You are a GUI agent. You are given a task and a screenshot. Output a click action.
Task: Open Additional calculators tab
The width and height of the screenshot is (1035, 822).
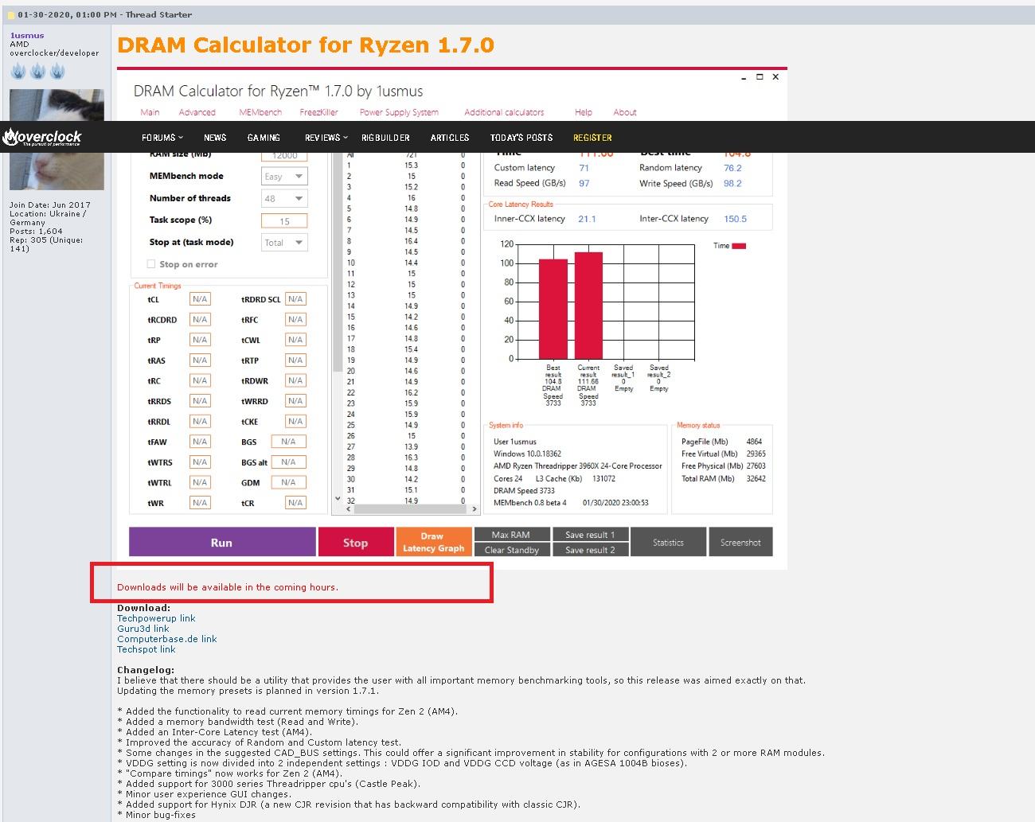[x=504, y=112]
